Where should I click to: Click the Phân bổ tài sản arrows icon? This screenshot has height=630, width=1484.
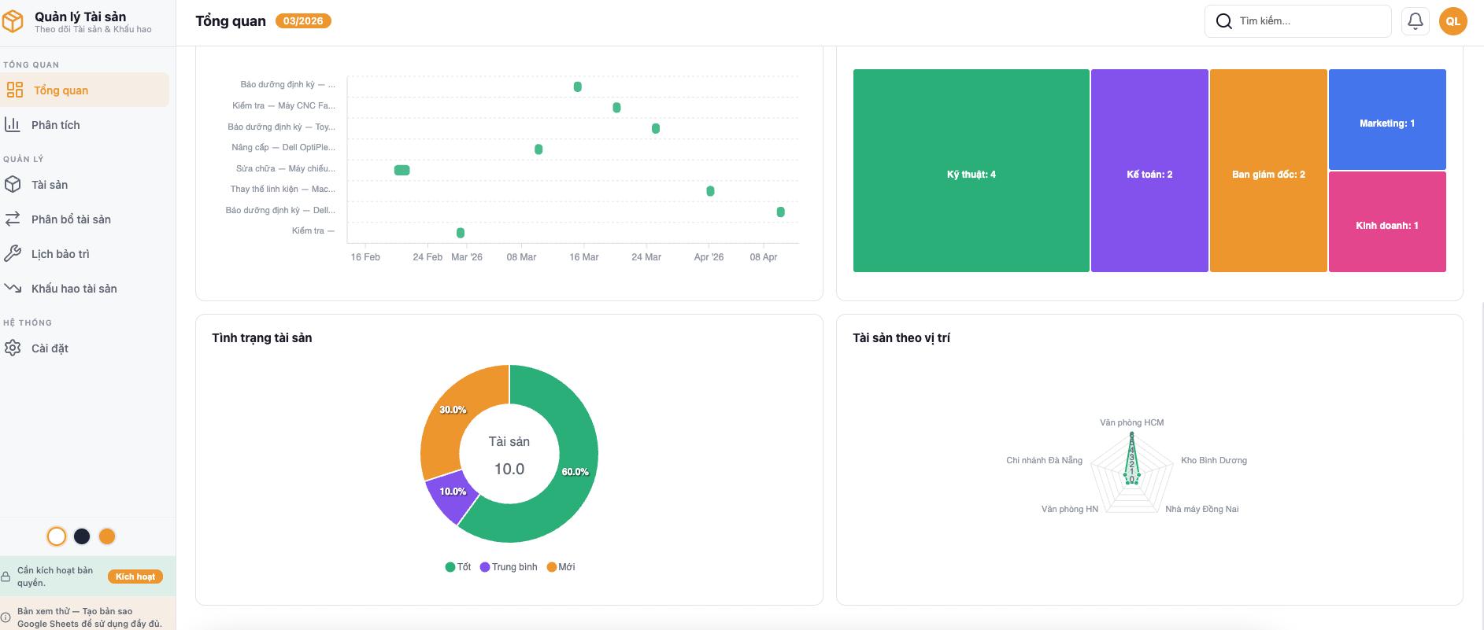13,219
